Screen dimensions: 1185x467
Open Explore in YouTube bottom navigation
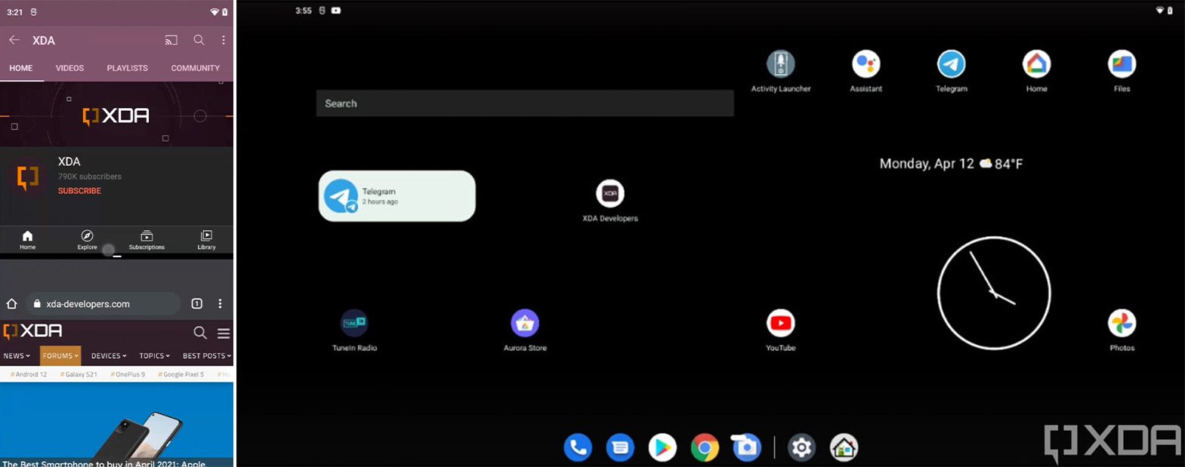87,240
